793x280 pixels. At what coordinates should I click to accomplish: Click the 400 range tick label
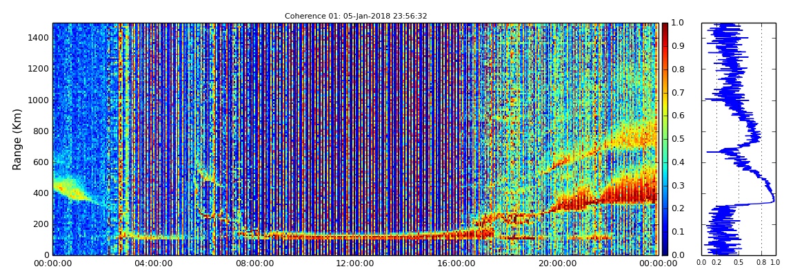click(41, 193)
